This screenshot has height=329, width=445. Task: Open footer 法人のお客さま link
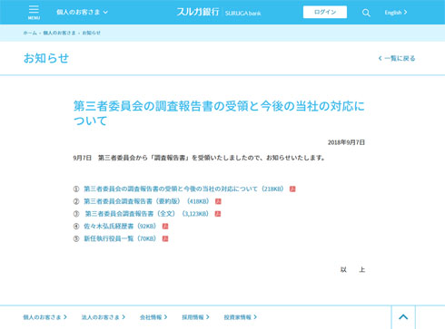point(104,317)
